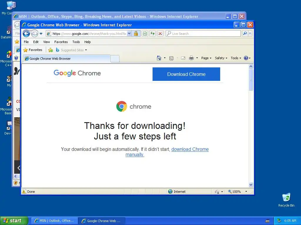Viewport: 301px width, 225px height.
Task: Click the magnifier search button
Action: 245,33
